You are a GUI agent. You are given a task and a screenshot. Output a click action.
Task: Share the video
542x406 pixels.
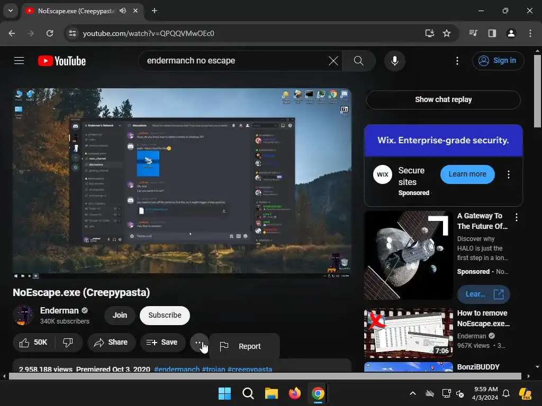[111, 343]
